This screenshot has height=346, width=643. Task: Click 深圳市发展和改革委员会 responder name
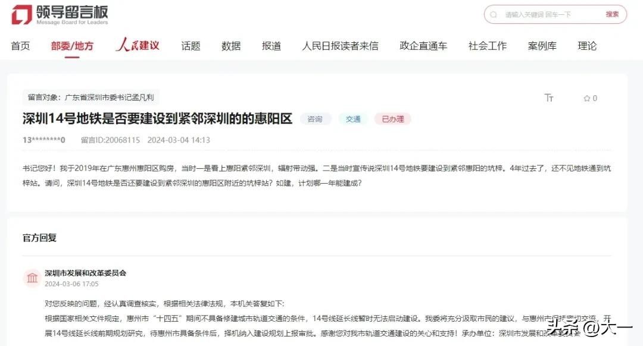[86, 273]
